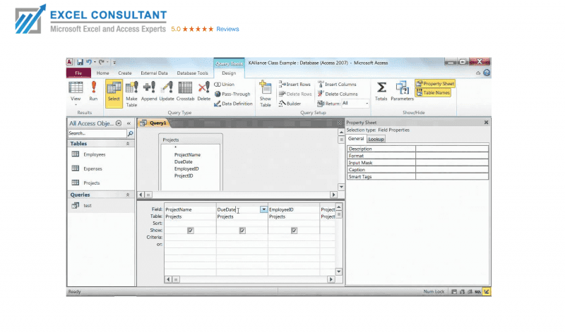Screen dimensions: 565x332
Task: Open the test query
Action: tap(88, 206)
